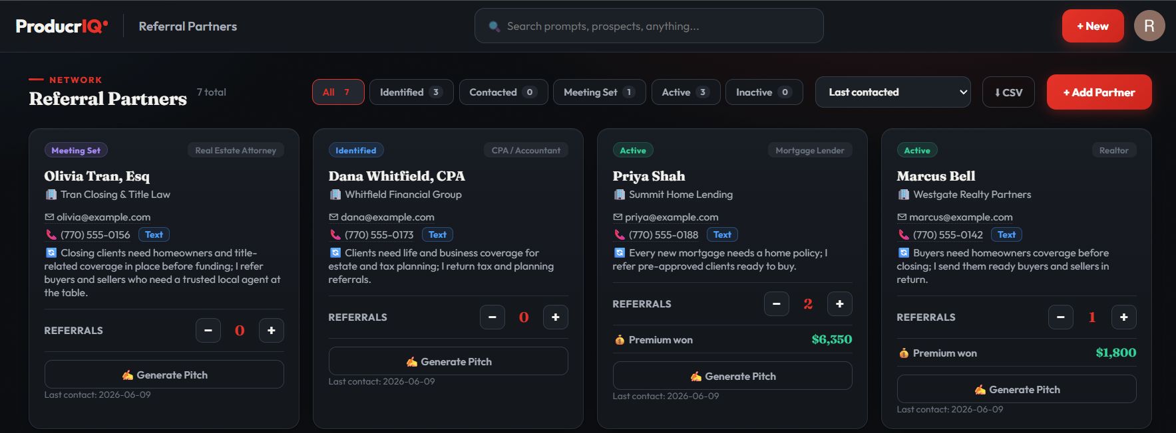The height and width of the screenshot is (433, 1176).
Task: Click Real Estate Attorney tag
Action: (x=236, y=151)
